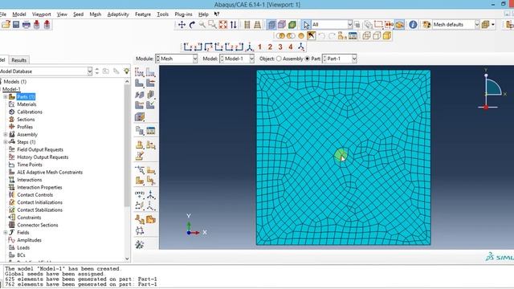The width and height of the screenshot is (514, 289).
Task: Switch to the Results tab
Action: 18,60
